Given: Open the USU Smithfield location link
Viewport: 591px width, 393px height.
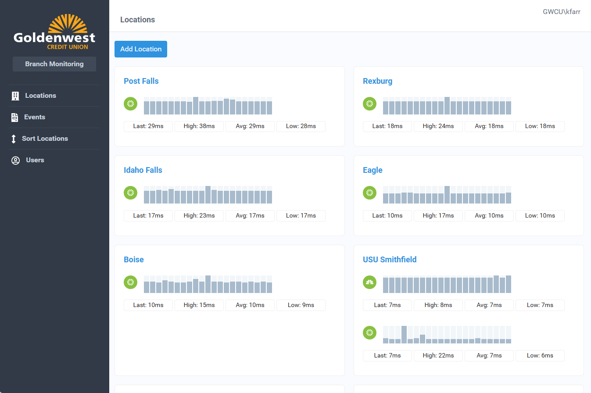Looking at the screenshot, I should [390, 260].
